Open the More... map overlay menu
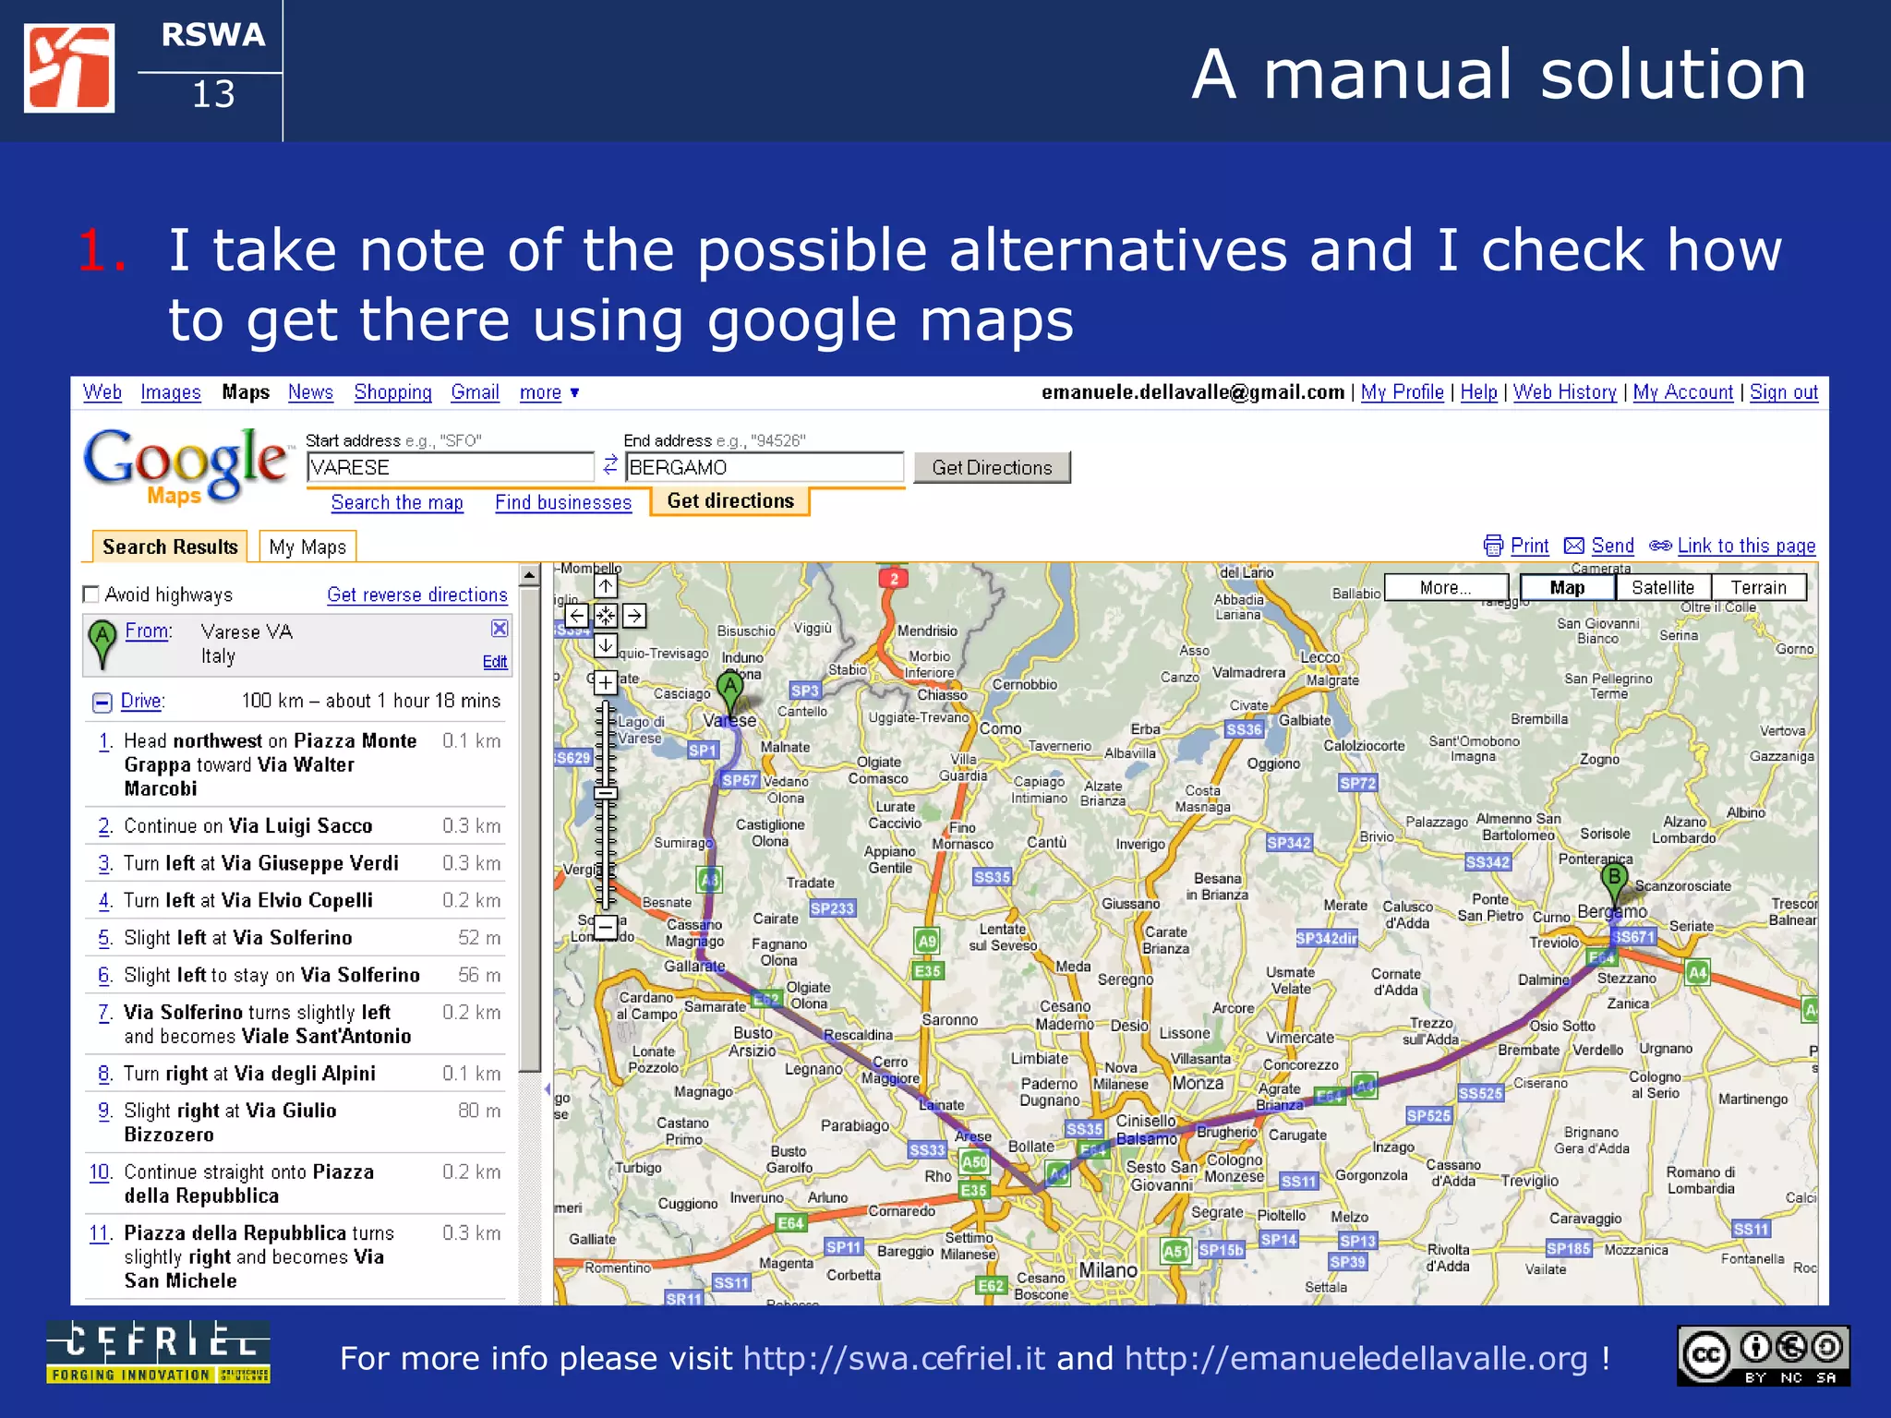The width and height of the screenshot is (1891, 1418). pyautogui.click(x=1446, y=587)
